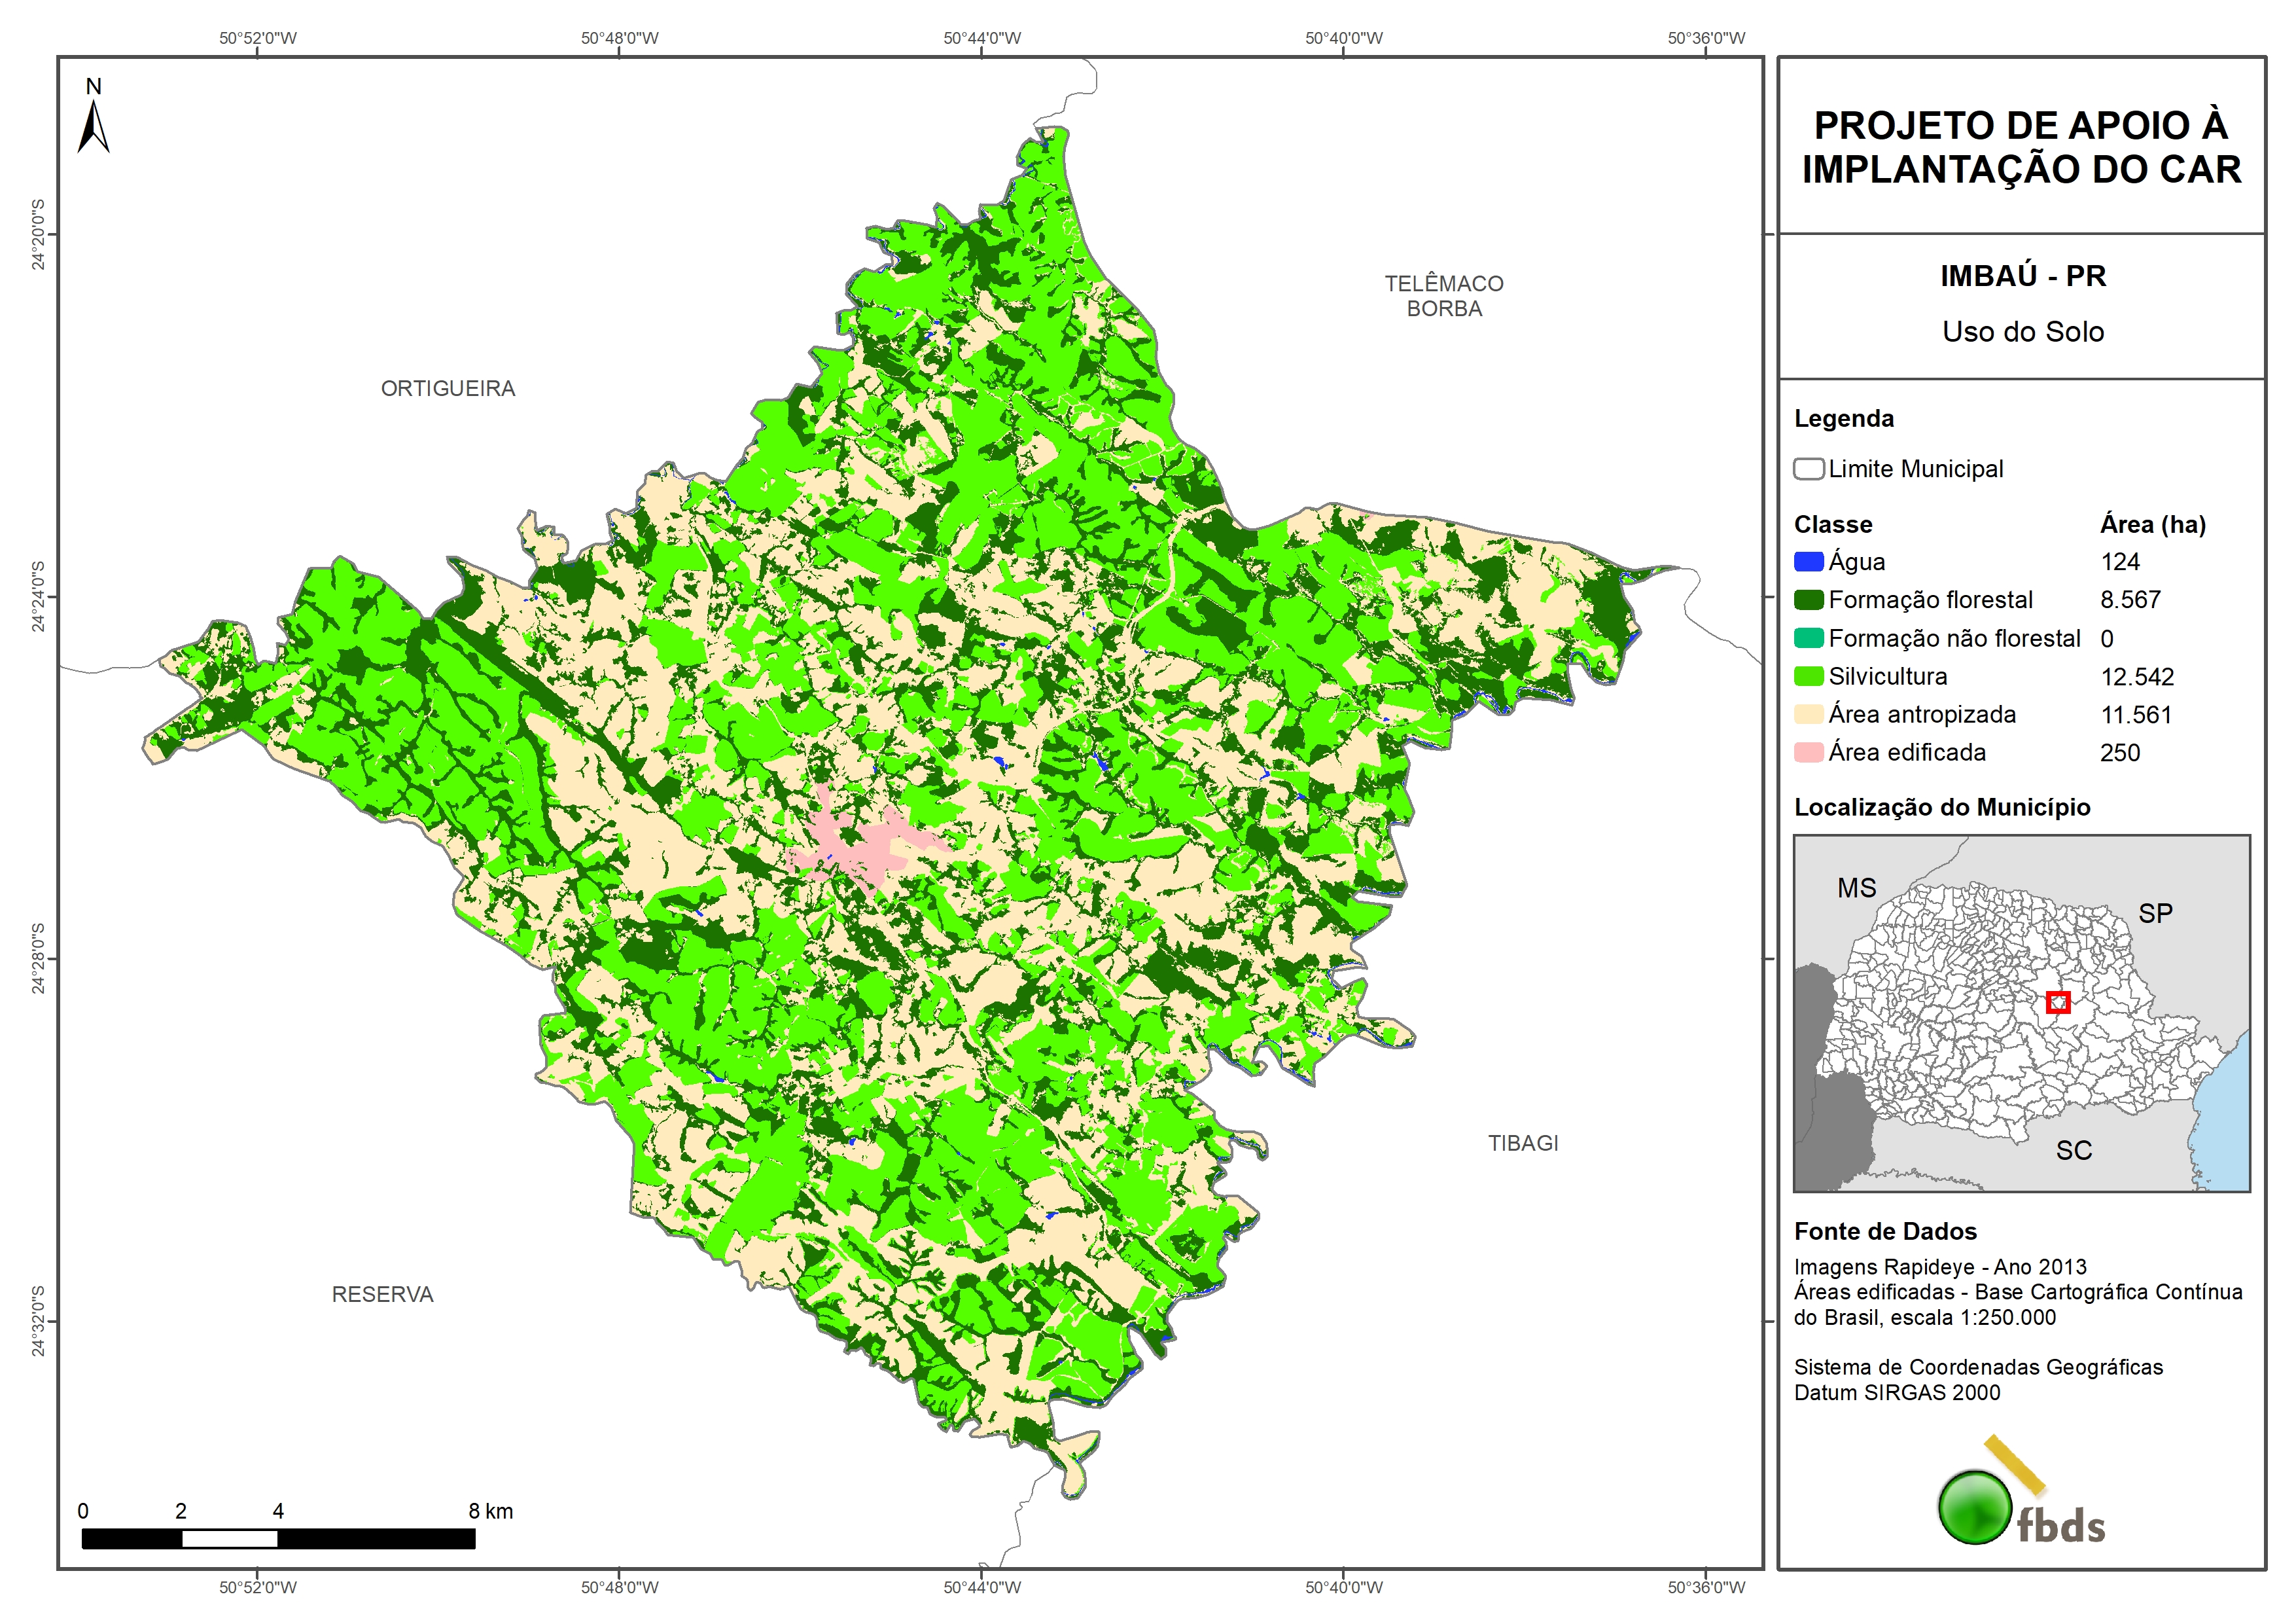This screenshot has width=2296, height=1624.
Task: Click the pink Área edificada swatch
Action: point(1808,753)
